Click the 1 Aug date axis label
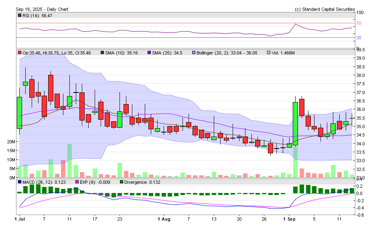Viewport: 371px width, 227px height. [164, 219]
